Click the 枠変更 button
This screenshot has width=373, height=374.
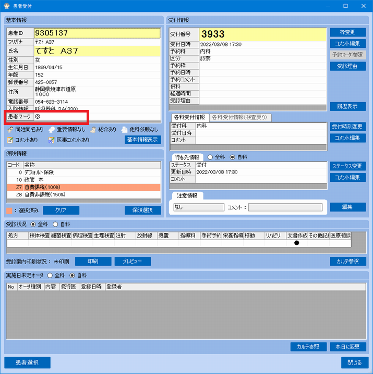[x=347, y=32]
